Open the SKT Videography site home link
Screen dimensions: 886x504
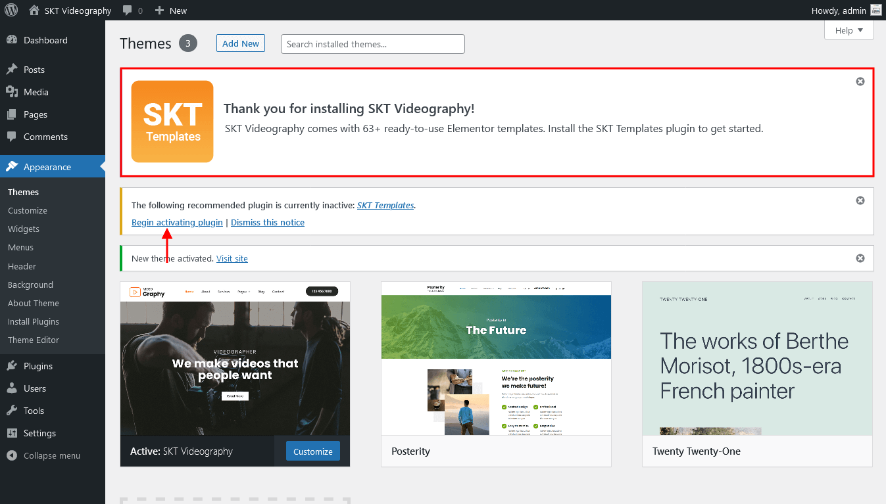click(70, 11)
